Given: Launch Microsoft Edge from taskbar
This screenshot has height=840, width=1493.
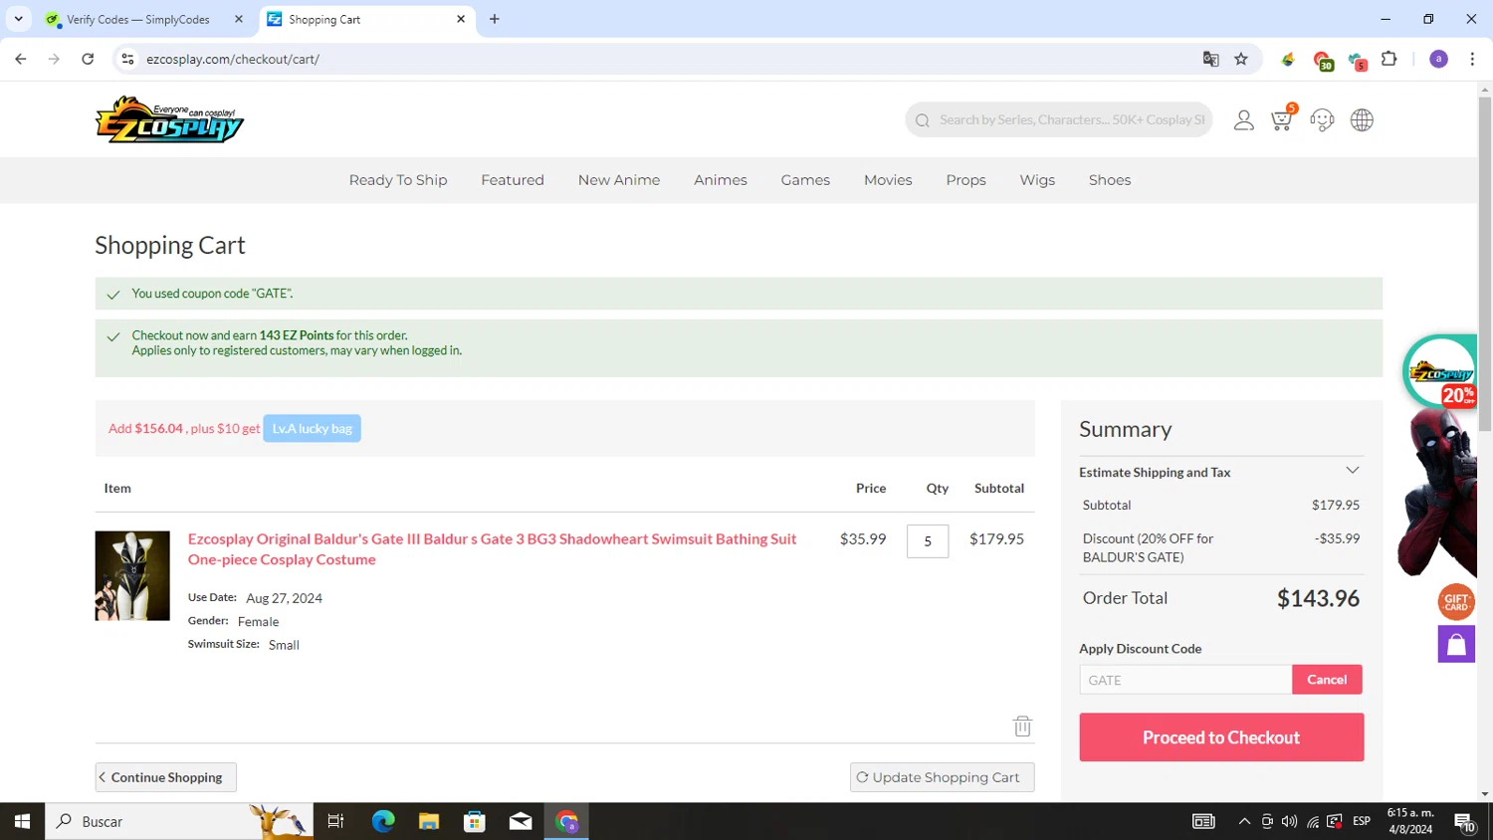Looking at the screenshot, I should coord(383,821).
